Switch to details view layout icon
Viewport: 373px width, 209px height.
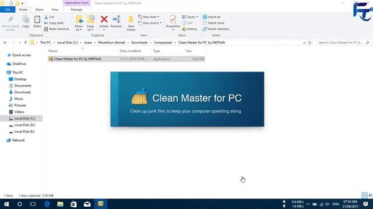click(364, 195)
